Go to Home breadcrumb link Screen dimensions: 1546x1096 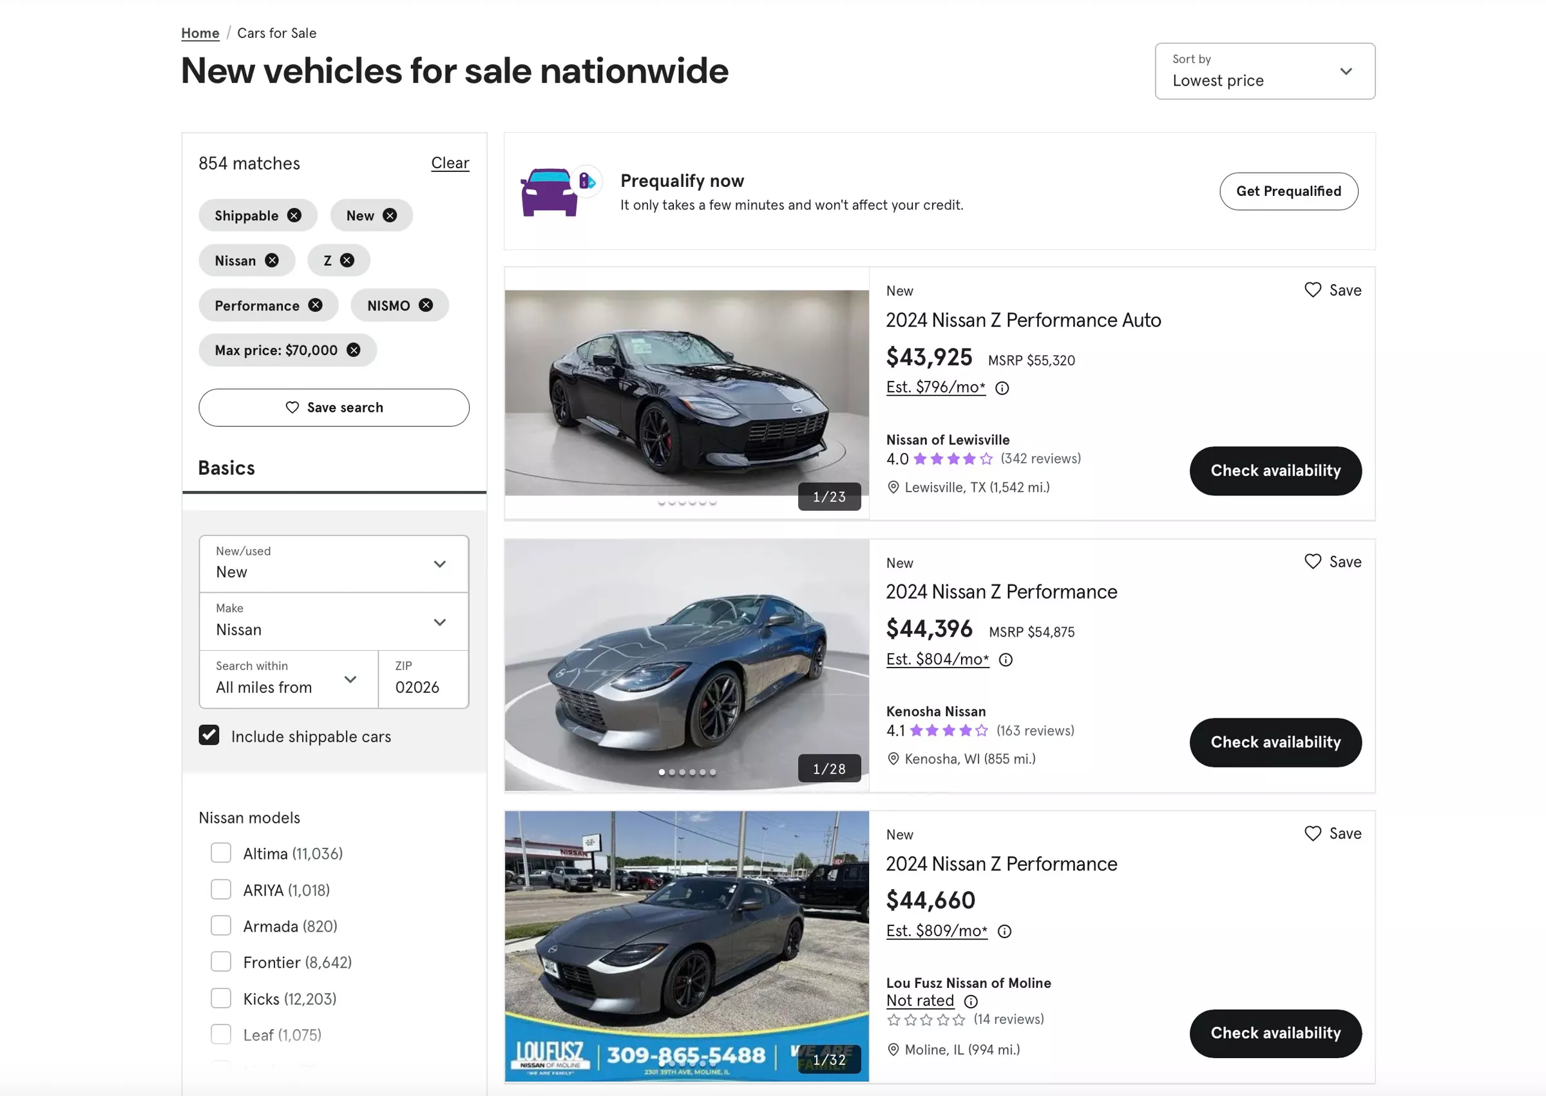[x=200, y=33]
